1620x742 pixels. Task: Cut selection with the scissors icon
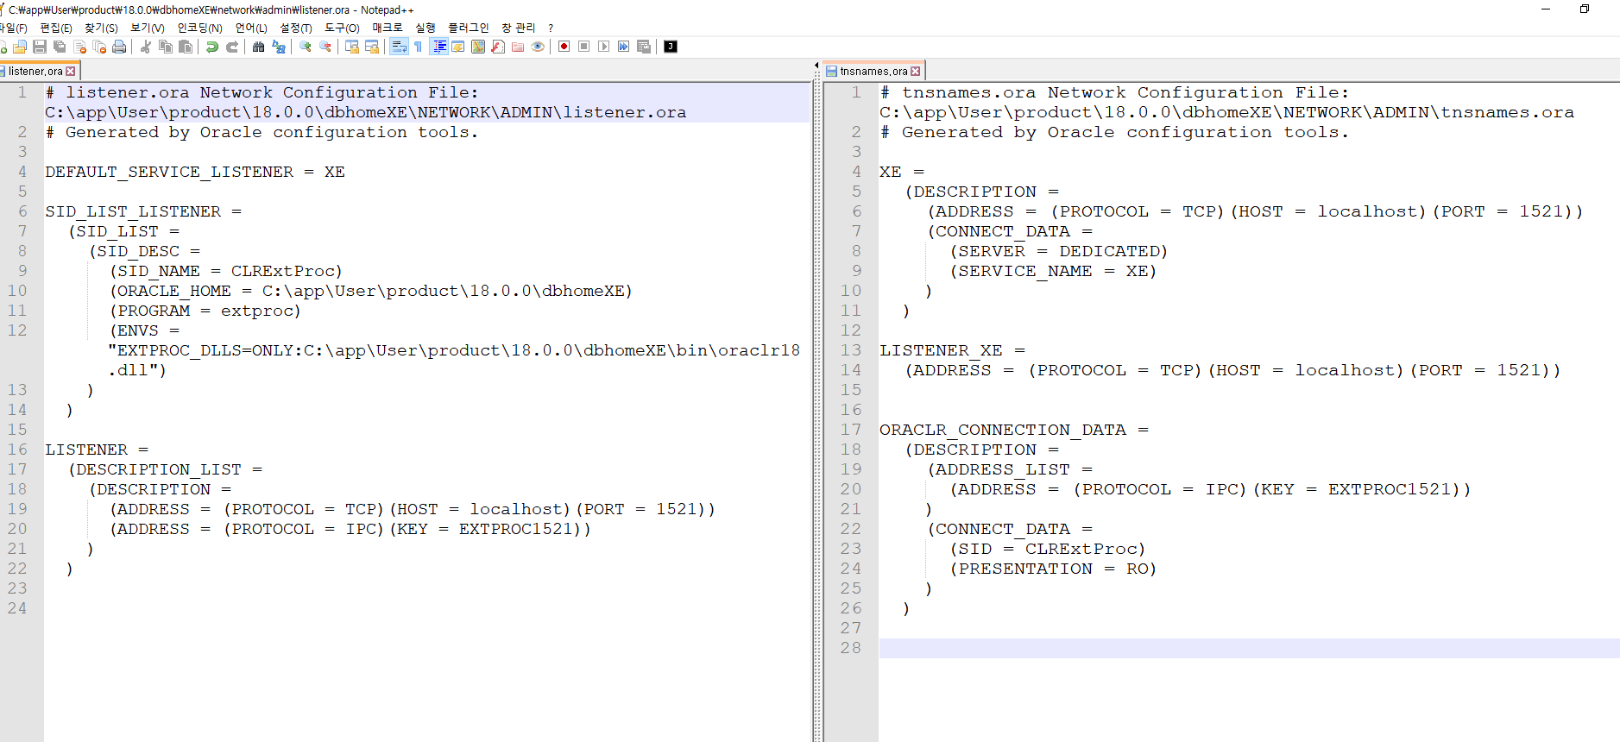146,47
